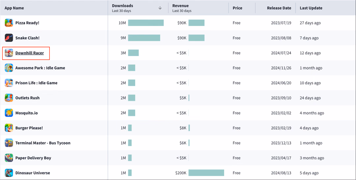
Task: Open the Snake Clash! app name link
Action: click(27, 38)
